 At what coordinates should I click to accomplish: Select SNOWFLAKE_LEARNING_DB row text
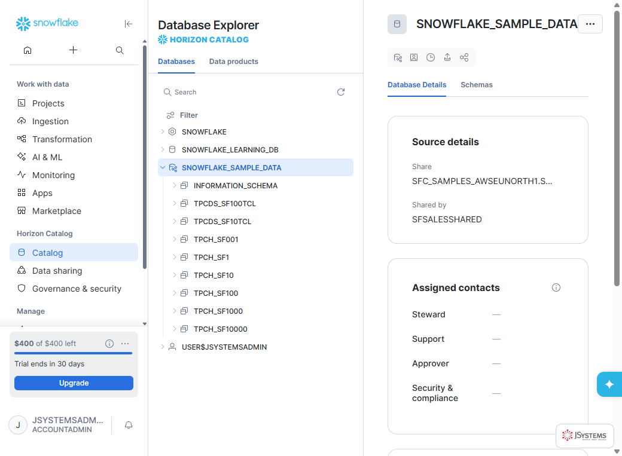tap(230, 149)
